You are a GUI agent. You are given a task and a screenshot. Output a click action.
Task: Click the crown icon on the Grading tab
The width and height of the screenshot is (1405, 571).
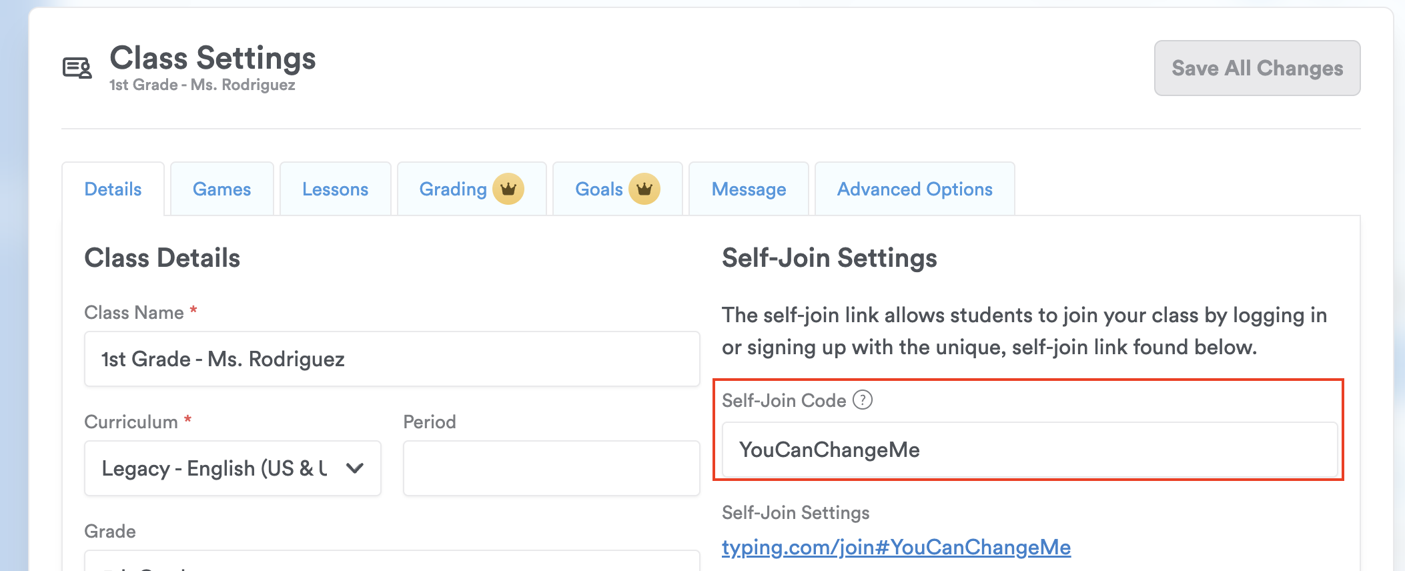point(508,189)
